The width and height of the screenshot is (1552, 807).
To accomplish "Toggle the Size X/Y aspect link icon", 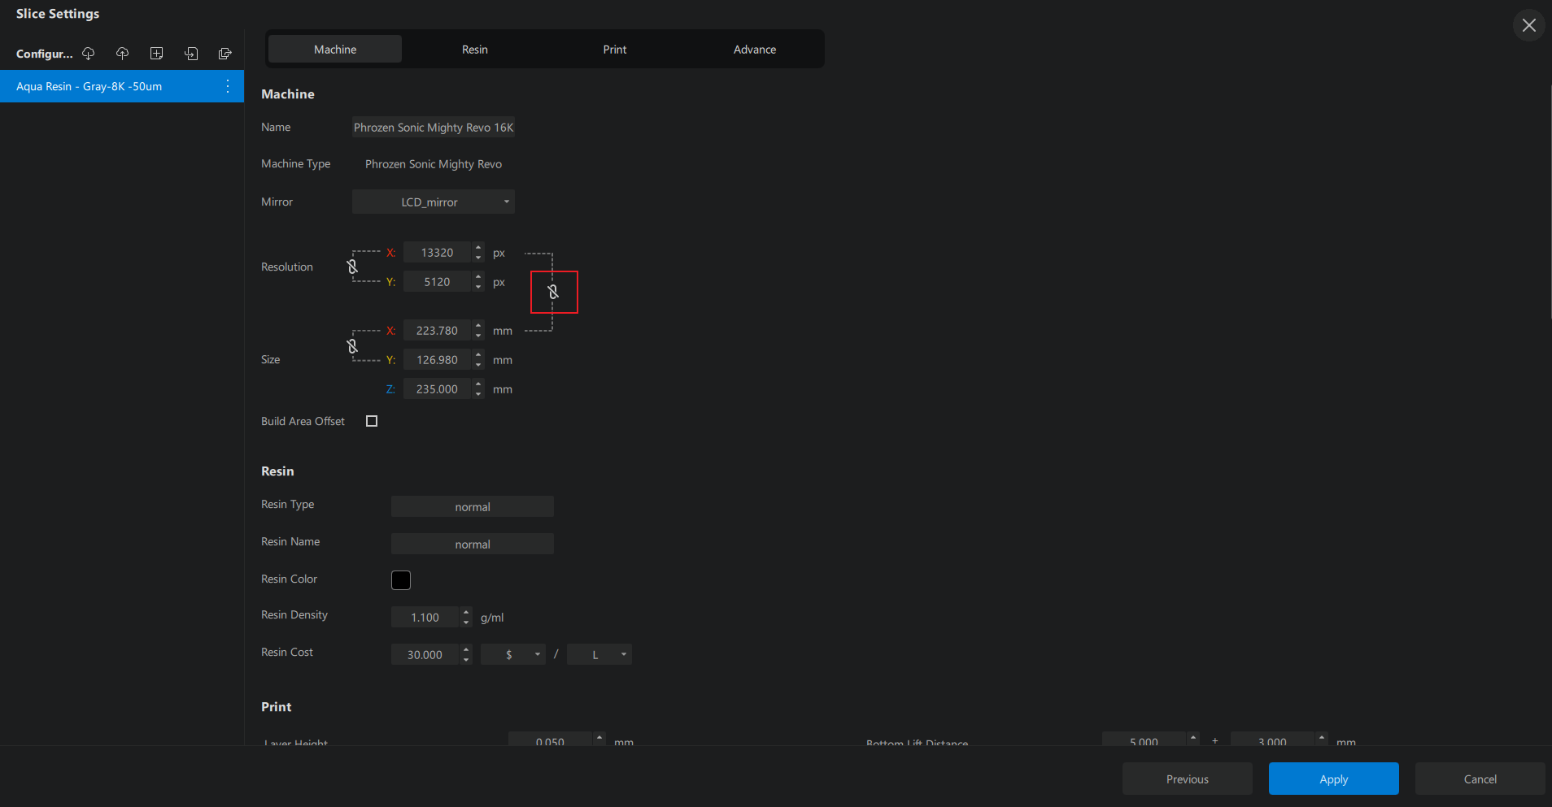I will (352, 346).
